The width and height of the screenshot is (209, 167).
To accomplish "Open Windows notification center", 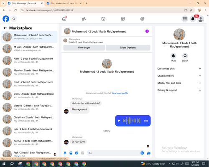I will 204,164.
